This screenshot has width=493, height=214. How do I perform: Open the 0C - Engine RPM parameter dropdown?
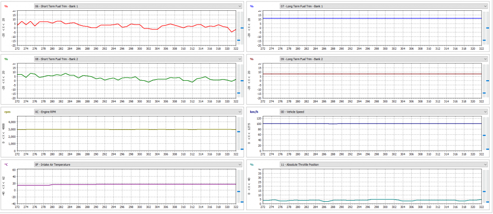[138, 111]
